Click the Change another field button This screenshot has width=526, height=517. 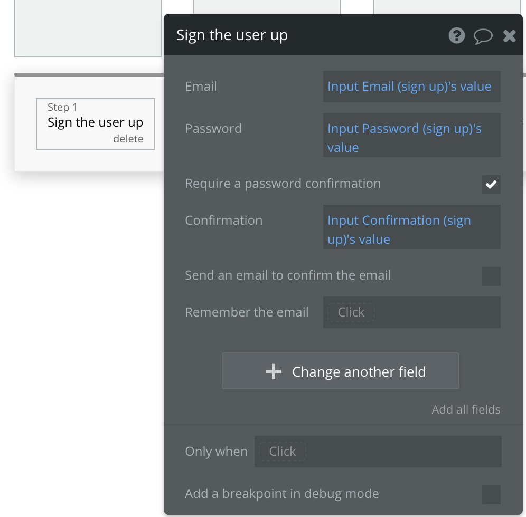(341, 371)
